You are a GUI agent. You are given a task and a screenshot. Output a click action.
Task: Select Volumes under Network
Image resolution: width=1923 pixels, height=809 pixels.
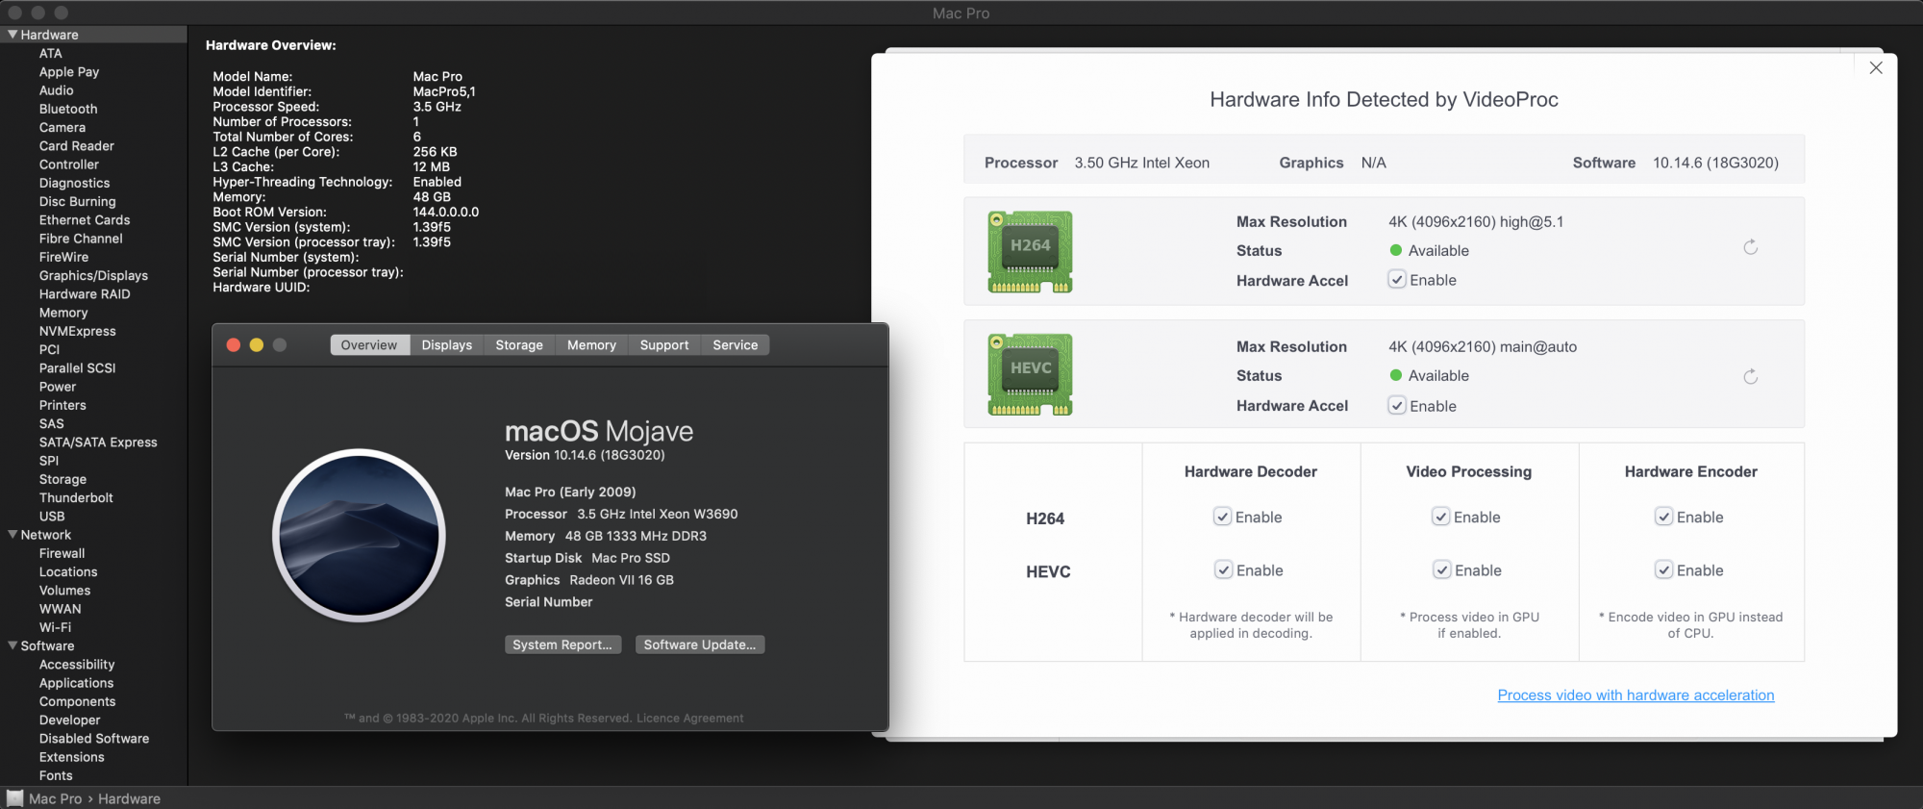pyautogui.click(x=64, y=590)
